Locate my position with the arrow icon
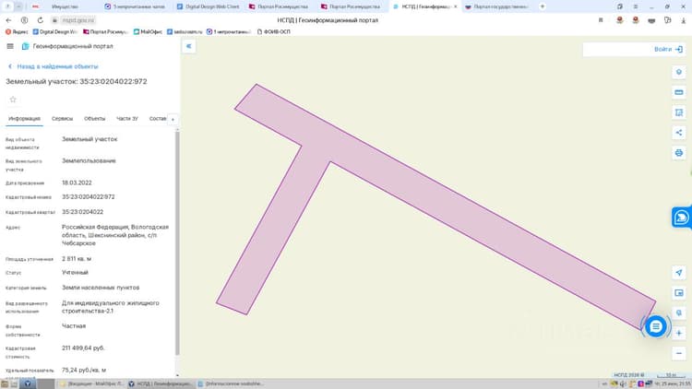The height and width of the screenshot is (389, 692). (679, 273)
